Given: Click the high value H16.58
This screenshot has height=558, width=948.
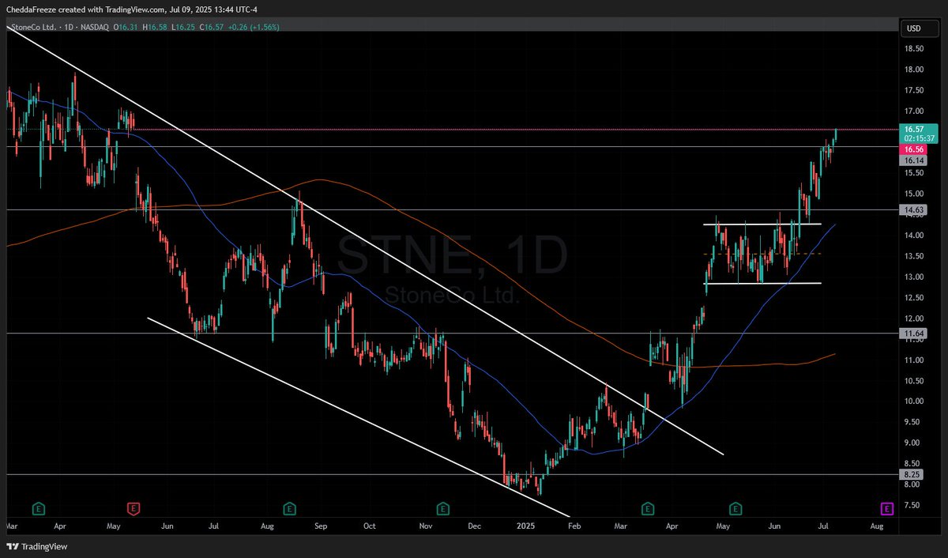Looking at the screenshot, I should pyautogui.click(x=156, y=27).
